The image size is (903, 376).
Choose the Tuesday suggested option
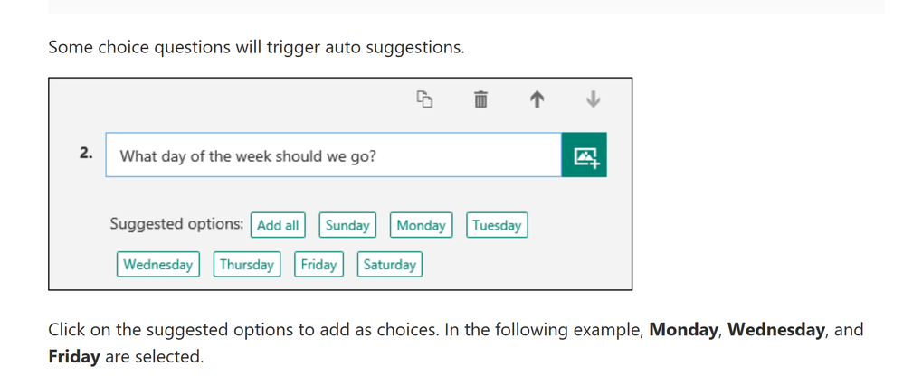tap(497, 225)
